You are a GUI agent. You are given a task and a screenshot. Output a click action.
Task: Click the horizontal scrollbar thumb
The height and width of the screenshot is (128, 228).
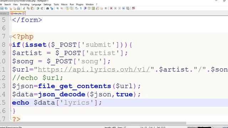click(x=93, y=123)
